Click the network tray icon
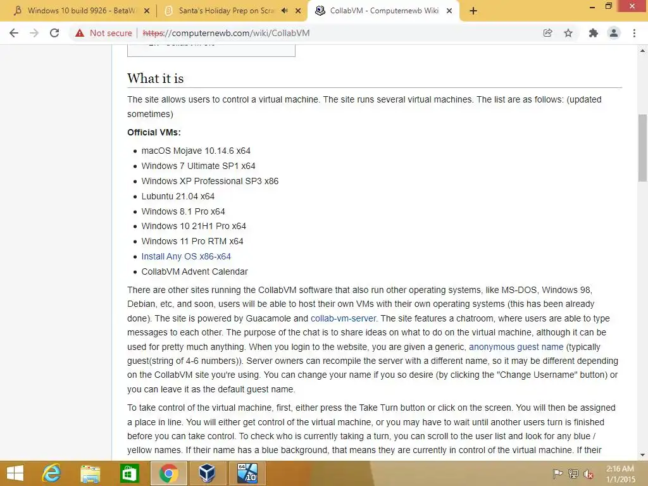Viewport: 648px width, 486px height. 573,473
